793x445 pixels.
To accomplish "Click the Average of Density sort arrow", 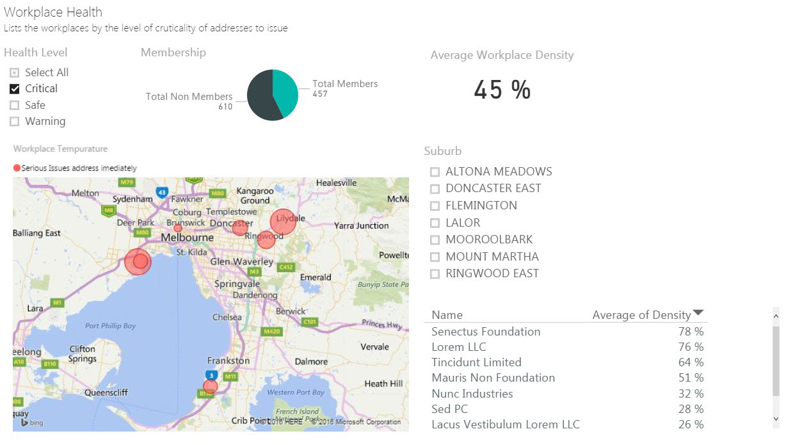I will click(x=698, y=312).
